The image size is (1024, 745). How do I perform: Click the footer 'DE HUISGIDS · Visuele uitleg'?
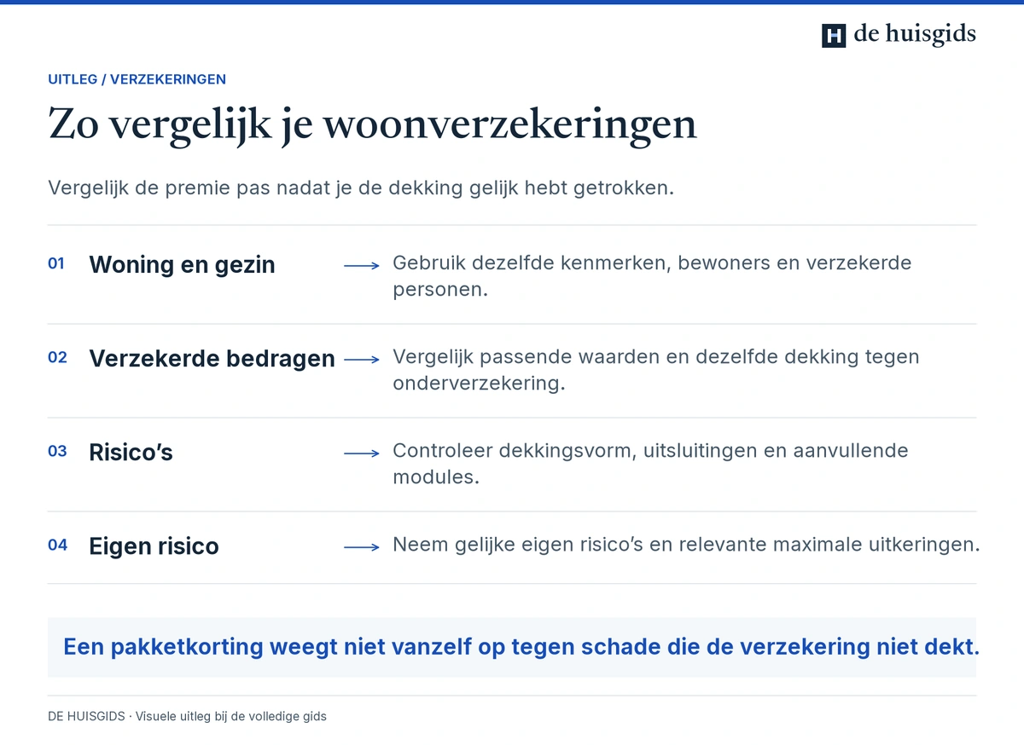(x=187, y=716)
